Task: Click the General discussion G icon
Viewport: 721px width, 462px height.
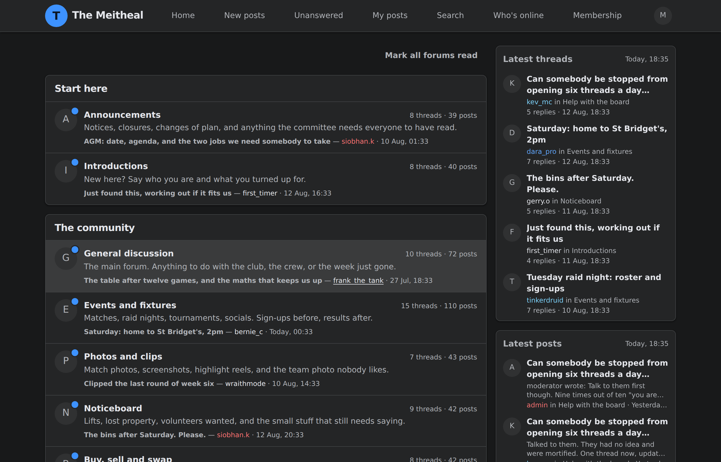Action: coord(66,258)
